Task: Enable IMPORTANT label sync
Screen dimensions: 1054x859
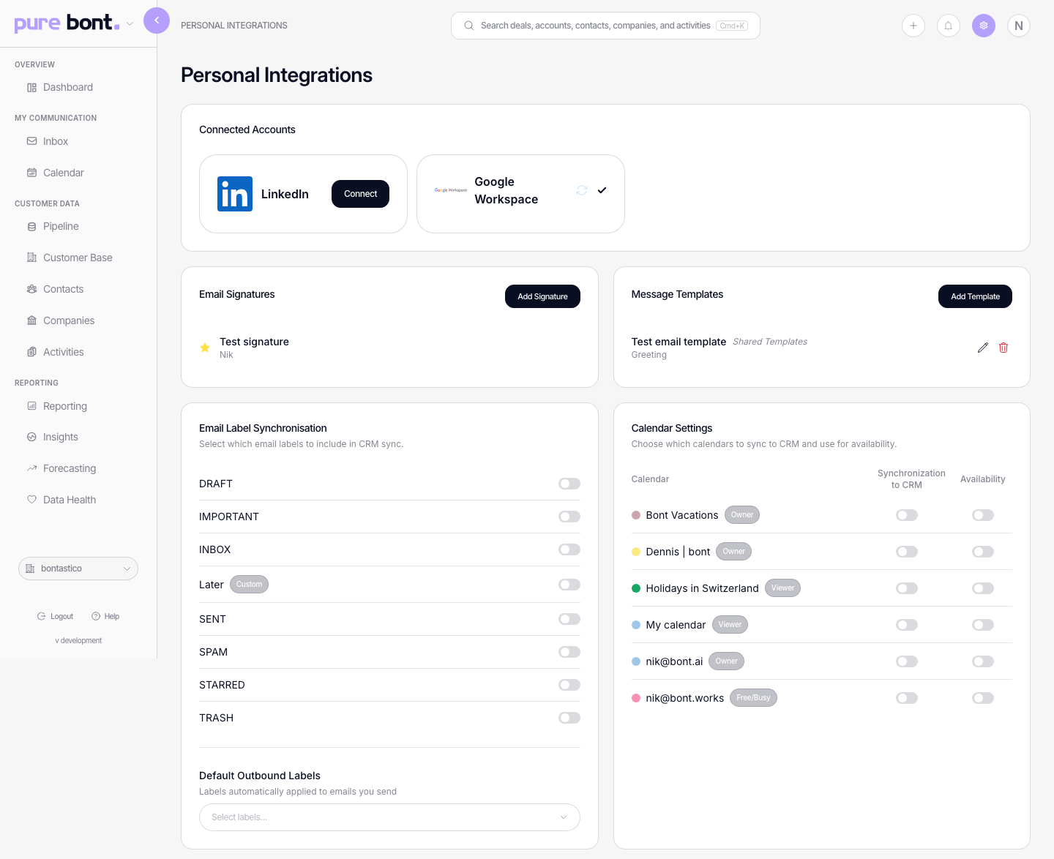Action: click(x=569, y=517)
